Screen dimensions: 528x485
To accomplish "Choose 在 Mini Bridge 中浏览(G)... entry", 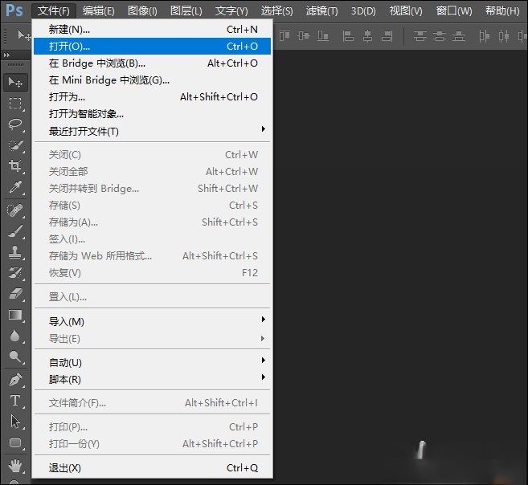I will tap(152, 80).
